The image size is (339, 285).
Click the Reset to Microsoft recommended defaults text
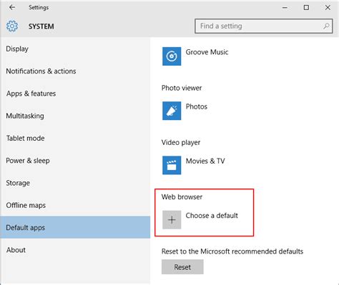pyautogui.click(x=232, y=251)
